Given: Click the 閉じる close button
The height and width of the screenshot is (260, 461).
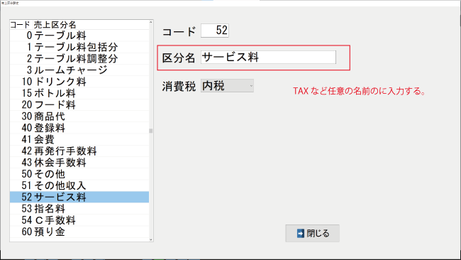Looking at the screenshot, I should pyautogui.click(x=312, y=234).
